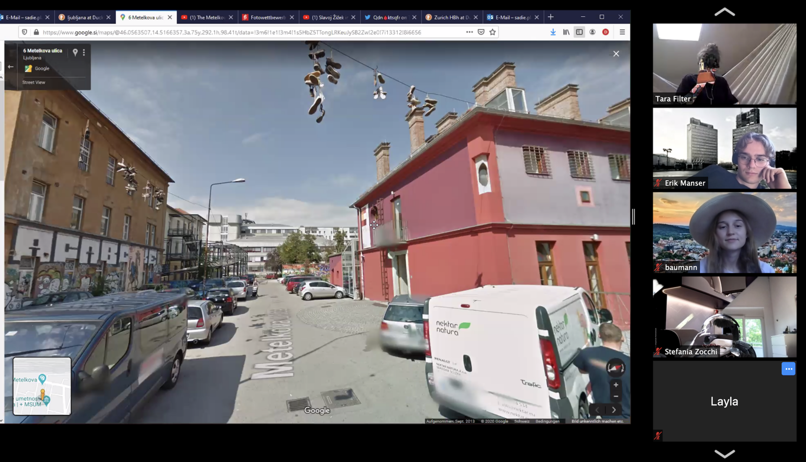
Task: Switch to the Fotowettbewerb tab
Action: pyautogui.click(x=268, y=17)
